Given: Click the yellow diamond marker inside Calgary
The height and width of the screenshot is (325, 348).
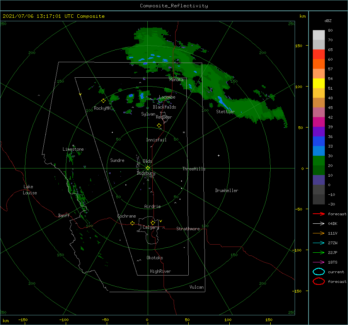Looking at the screenshot, I should [153, 223].
